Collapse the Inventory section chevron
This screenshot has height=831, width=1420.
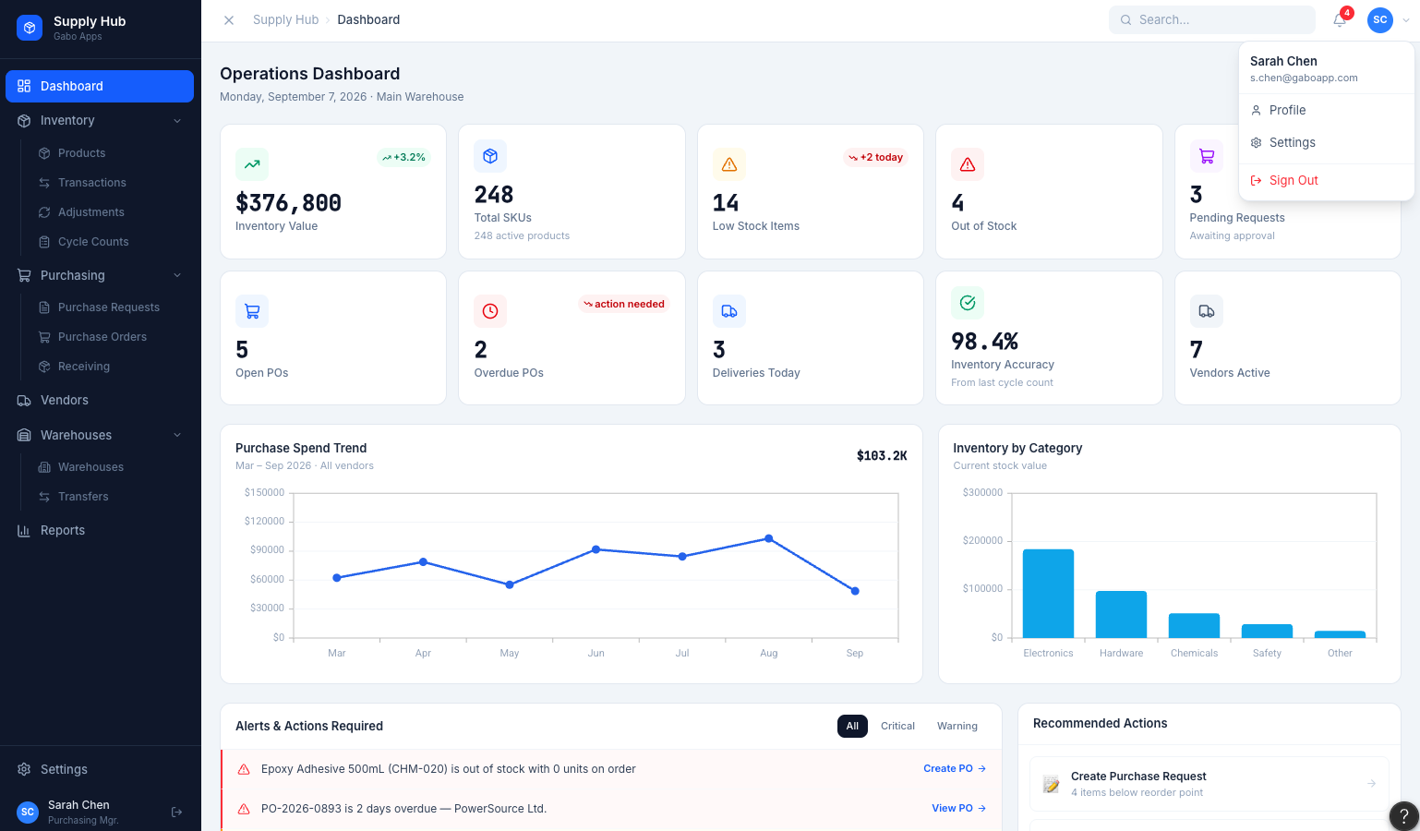[177, 121]
